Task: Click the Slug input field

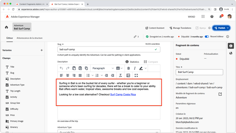Action: (x=109, y=49)
